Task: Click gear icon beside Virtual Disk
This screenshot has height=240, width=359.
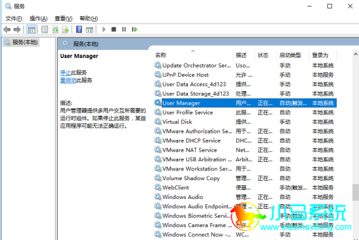Action: click(158, 122)
